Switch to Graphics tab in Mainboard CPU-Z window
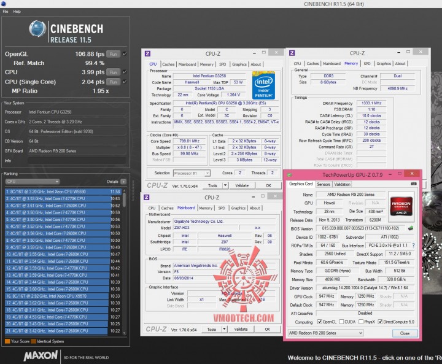 tap(238, 208)
